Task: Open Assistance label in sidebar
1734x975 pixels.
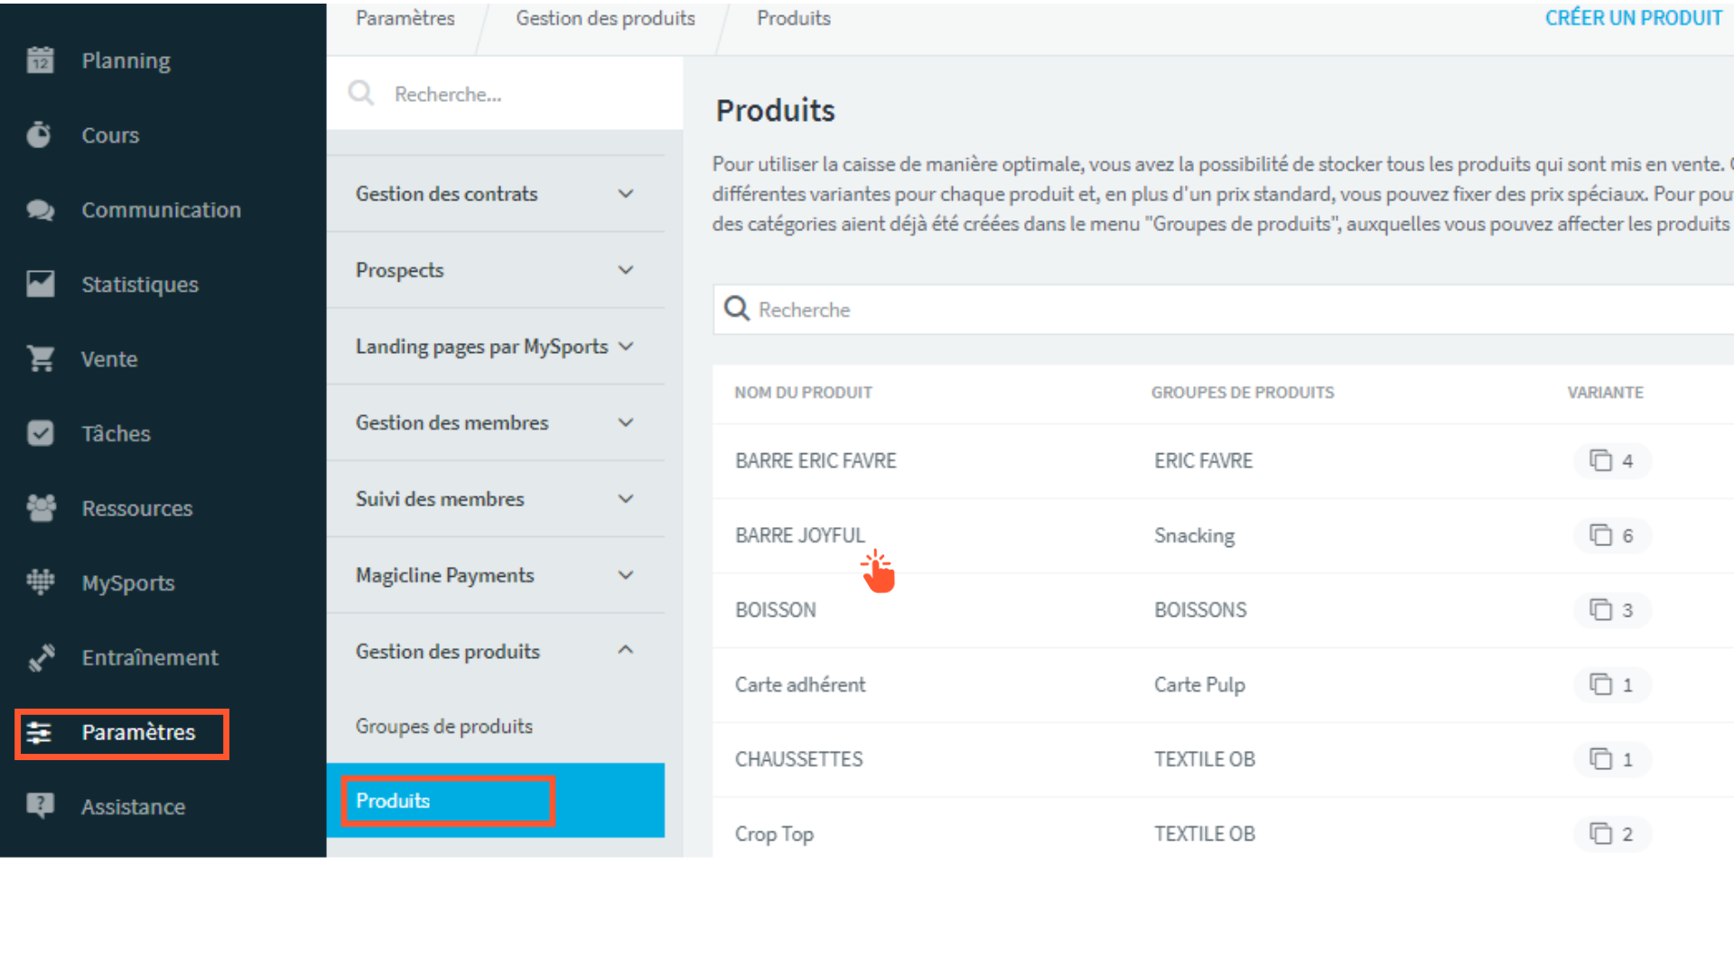Action: click(134, 807)
